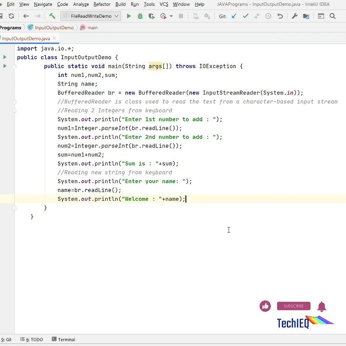Click main method breadcrumb

pos(89,27)
